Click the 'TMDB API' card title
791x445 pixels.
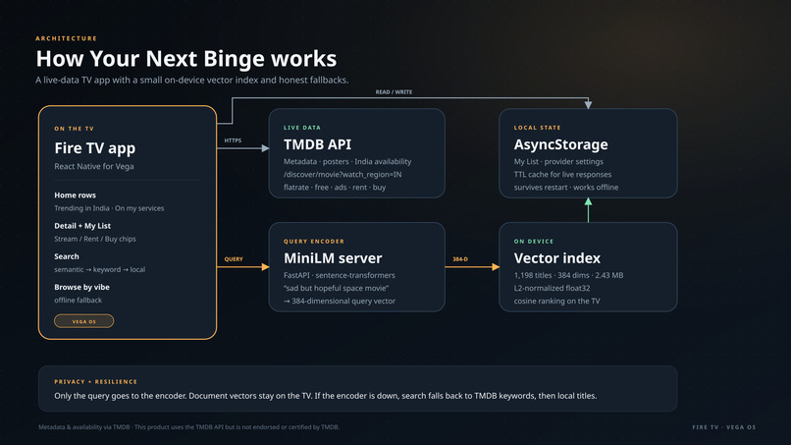[317, 144]
